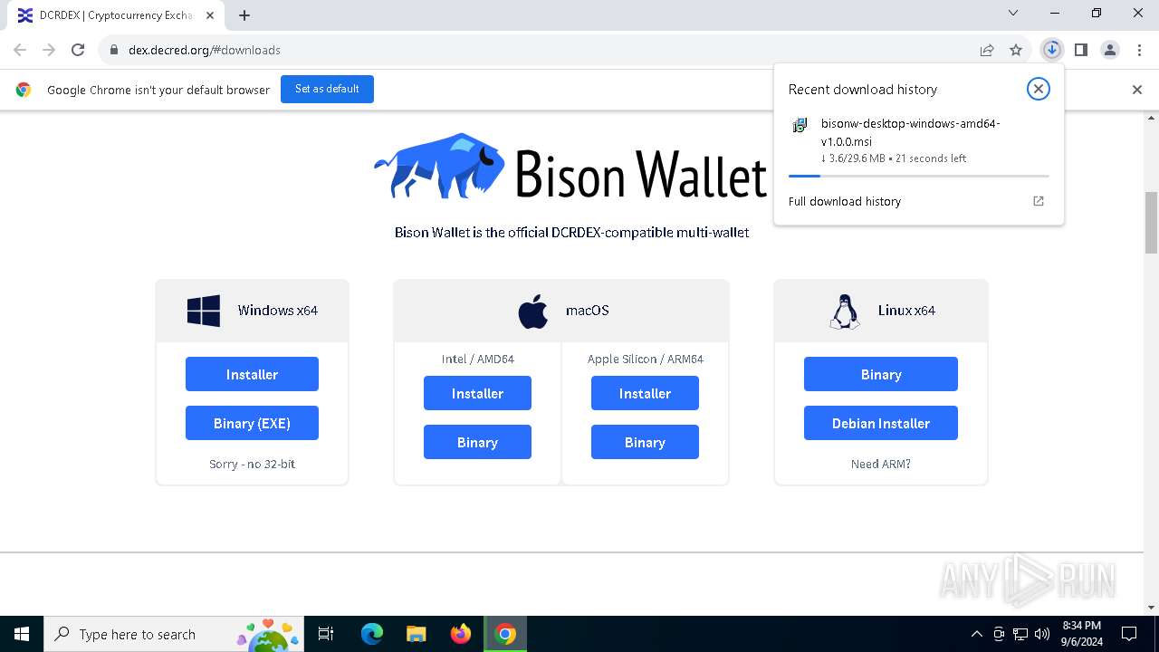Toggle the Chrome side panel icon
Screen dimensions: 1159x652
[1081, 50]
